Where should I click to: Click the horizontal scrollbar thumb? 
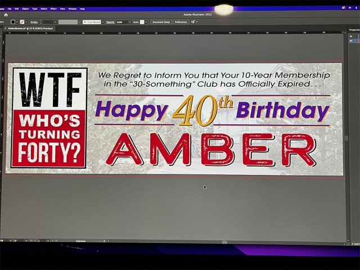[x=224, y=242]
